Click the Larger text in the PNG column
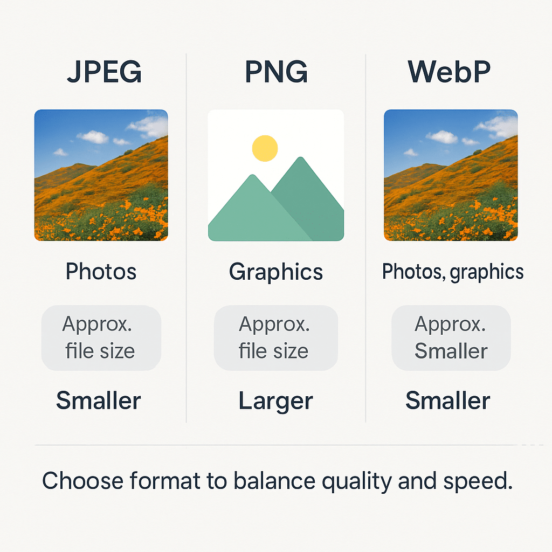The height and width of the screenshot is (552, 552). pyautogui.click(x=275, y=401)
